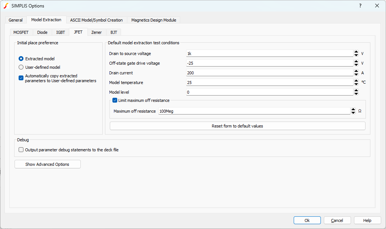Increase Drain current using spinner up arrow
Image resolution: width=386 pixels, height=229 pixels.
(x=356, y=71)
